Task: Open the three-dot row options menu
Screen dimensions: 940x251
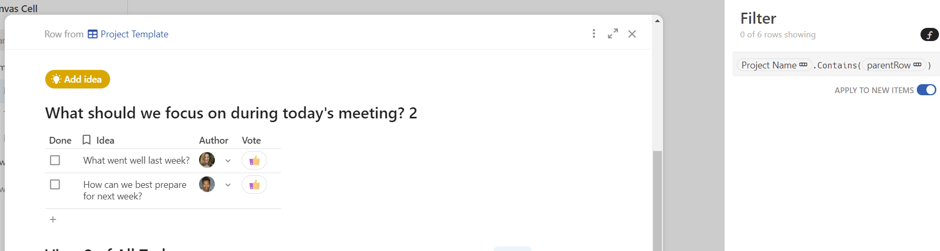Action: (593, 34)
